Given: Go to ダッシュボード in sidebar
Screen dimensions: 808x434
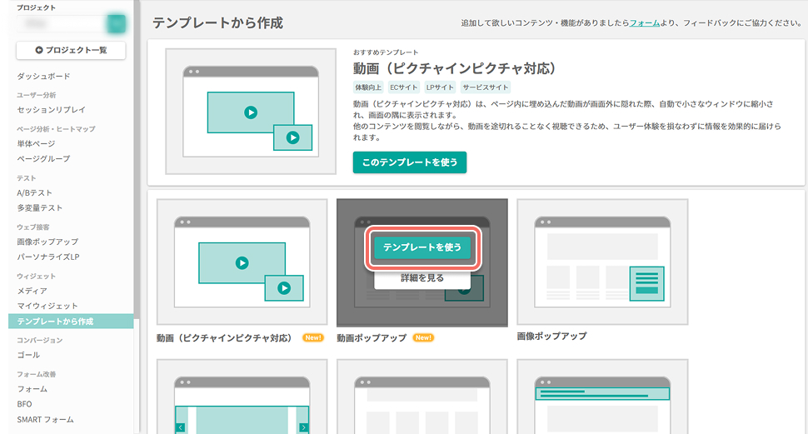Looking at the screenshot, I should (x=44, y=77).
